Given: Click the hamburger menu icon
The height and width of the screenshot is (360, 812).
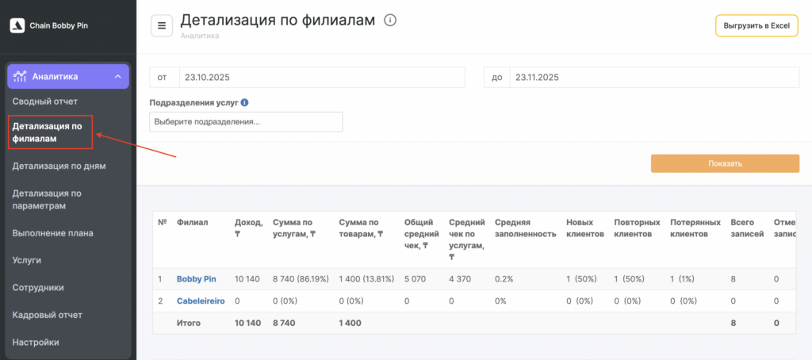Looking at the screenshot, I should tap(162, 25).
